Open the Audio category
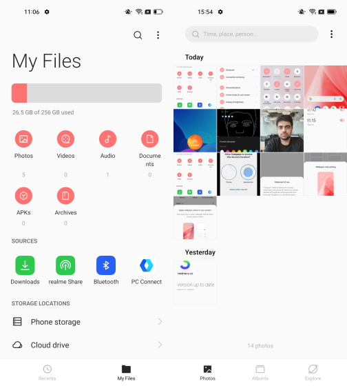 107,139
